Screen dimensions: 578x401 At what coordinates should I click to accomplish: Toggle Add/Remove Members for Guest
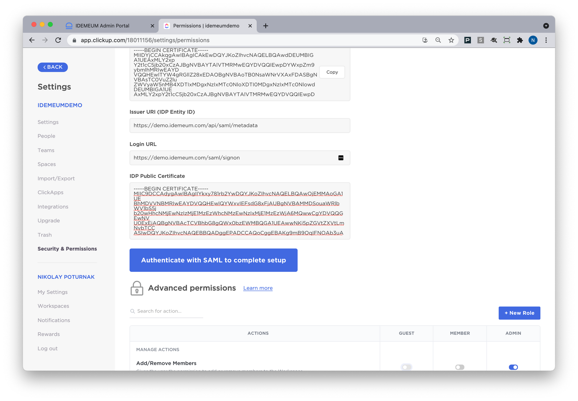click(406, 367)
